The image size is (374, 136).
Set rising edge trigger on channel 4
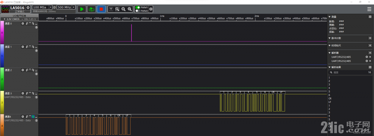click(x=27, y=117)
